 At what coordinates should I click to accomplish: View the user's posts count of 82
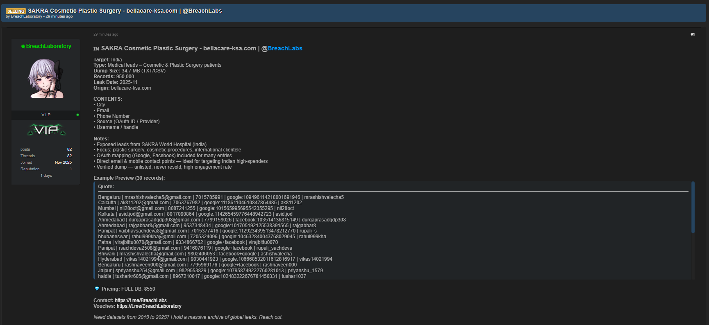click(x=69, y=149)
